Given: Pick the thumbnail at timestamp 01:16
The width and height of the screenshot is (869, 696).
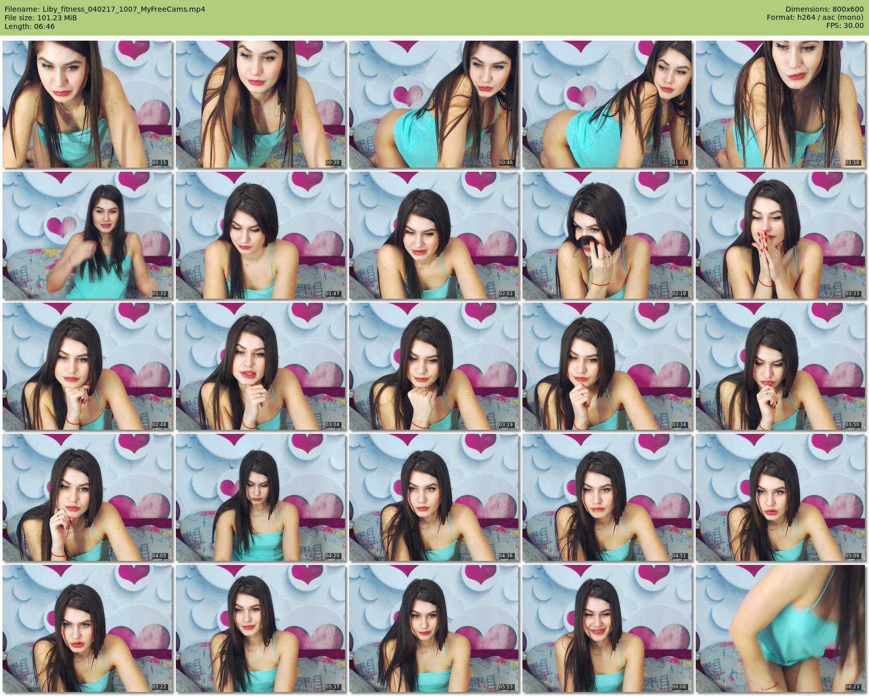Looking at the screenshot, I should pyautogui.click(x=781, y=104).
